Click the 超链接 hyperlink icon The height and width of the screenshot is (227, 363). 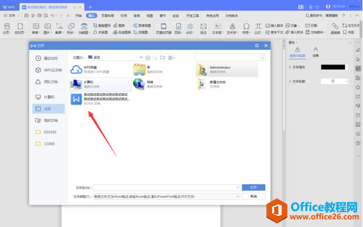click(x=335, y=26)
